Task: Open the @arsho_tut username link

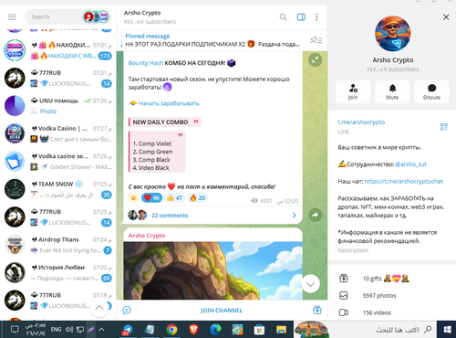Action: (x=410, y=164)
